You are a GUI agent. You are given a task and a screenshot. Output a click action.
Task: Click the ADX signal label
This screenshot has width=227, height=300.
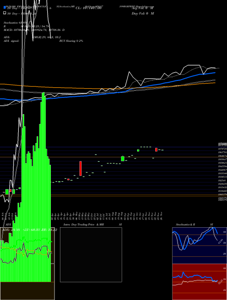(11, 41)
